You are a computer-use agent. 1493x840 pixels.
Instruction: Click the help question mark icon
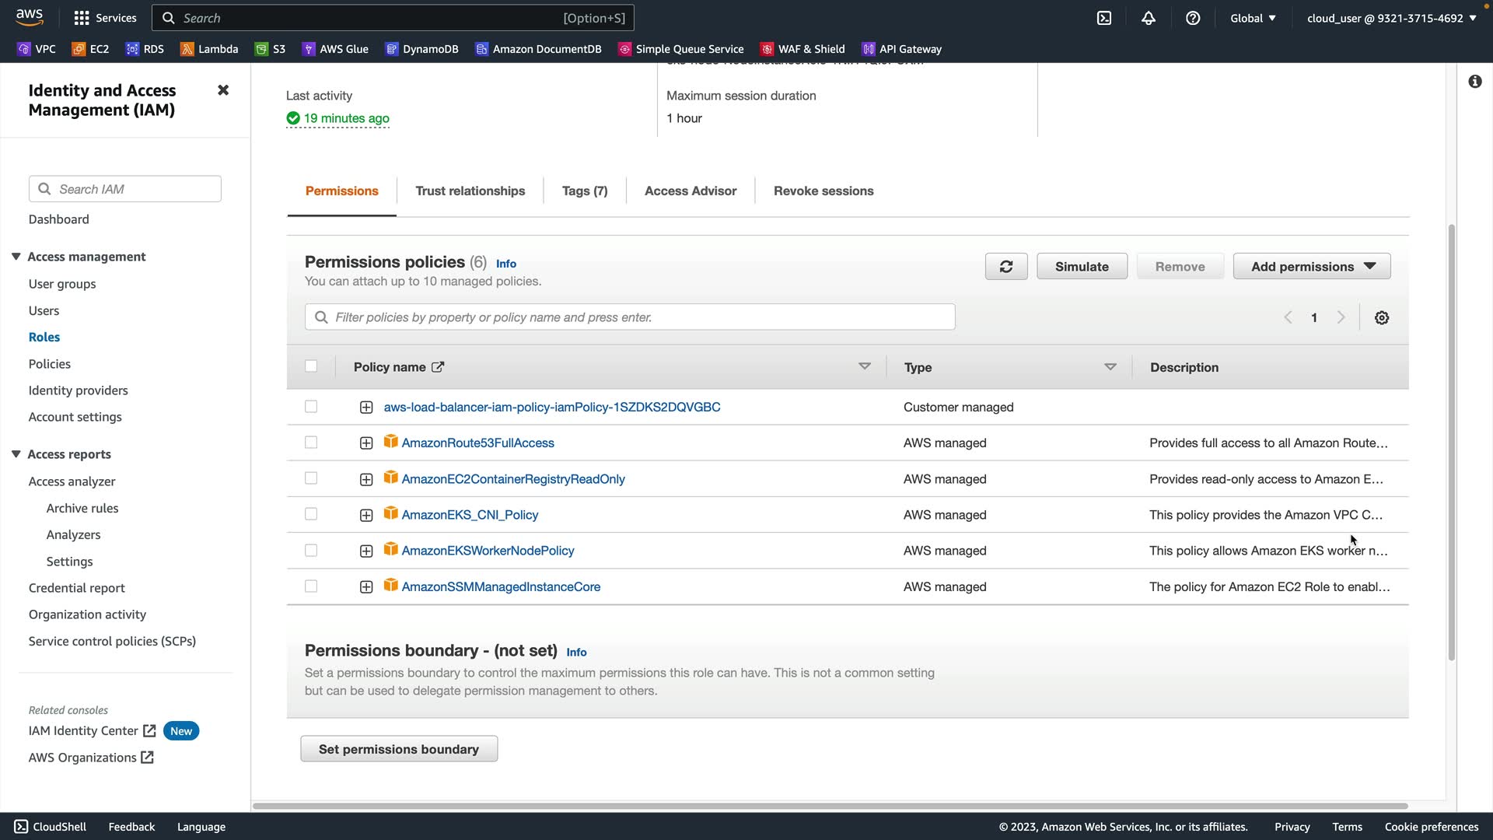(x=1193, y=18)
